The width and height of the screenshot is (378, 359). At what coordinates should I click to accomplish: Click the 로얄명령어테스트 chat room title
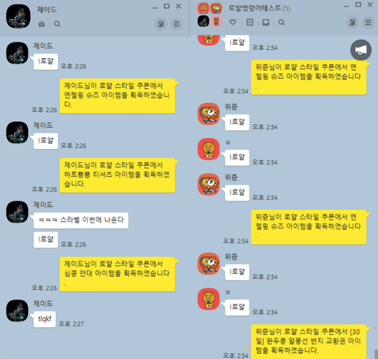pos(255,8)
